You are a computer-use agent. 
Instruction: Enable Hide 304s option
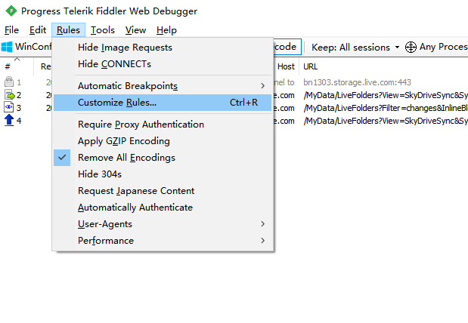tap(163, 174)
